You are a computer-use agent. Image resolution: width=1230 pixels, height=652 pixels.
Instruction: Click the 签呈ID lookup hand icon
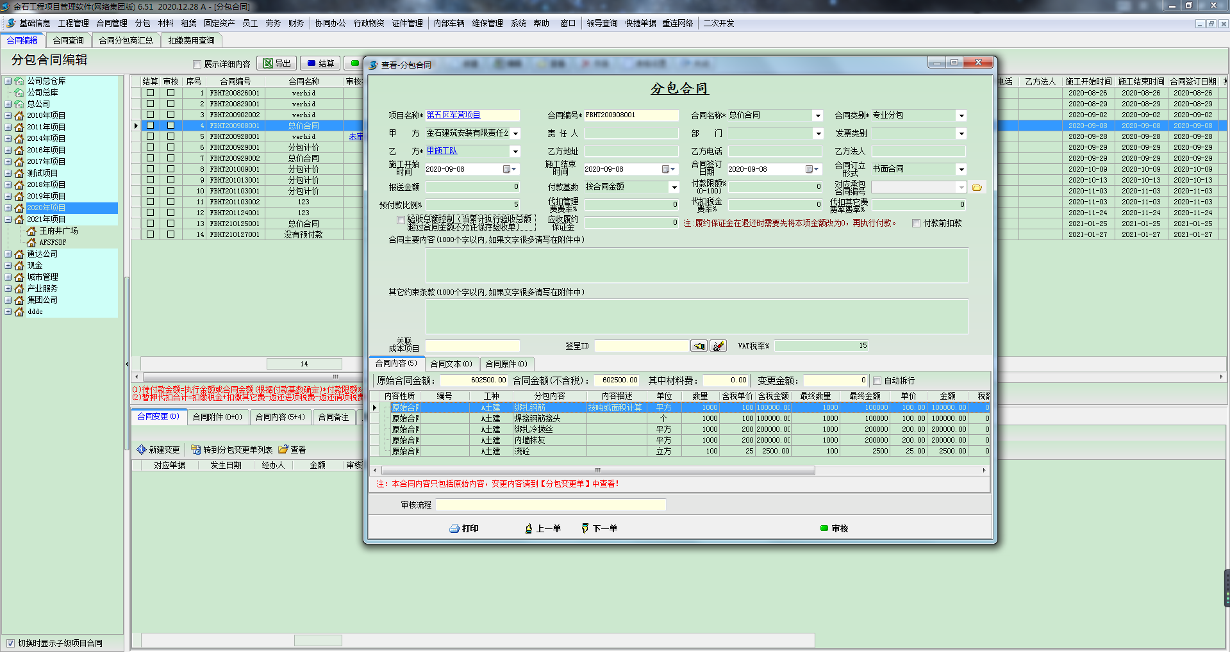pos(699,346)
